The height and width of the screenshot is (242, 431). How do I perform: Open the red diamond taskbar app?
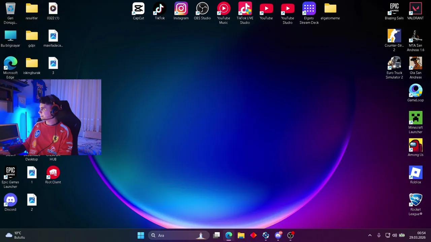(x=253, y=235)
